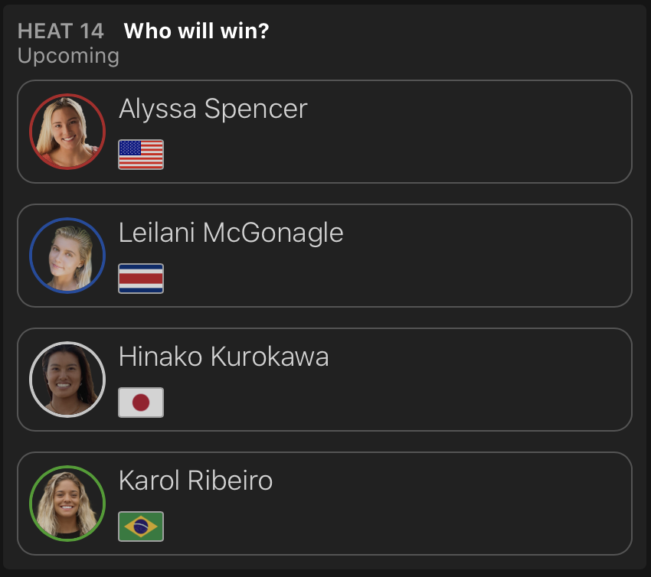
Task: Click the Upcoming status text
Action: (68, 56)
